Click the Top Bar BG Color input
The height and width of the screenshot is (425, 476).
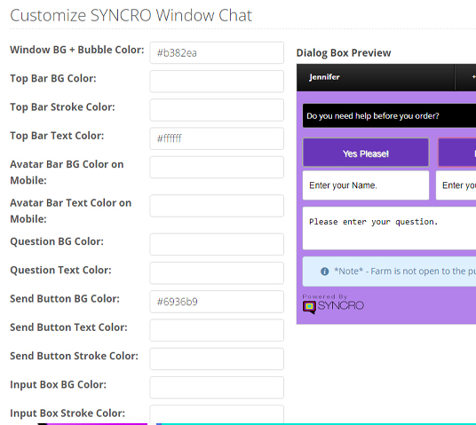[x=217, y=82]
